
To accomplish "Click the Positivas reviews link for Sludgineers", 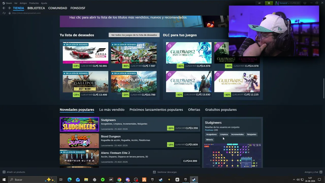I will pos(209,130).
